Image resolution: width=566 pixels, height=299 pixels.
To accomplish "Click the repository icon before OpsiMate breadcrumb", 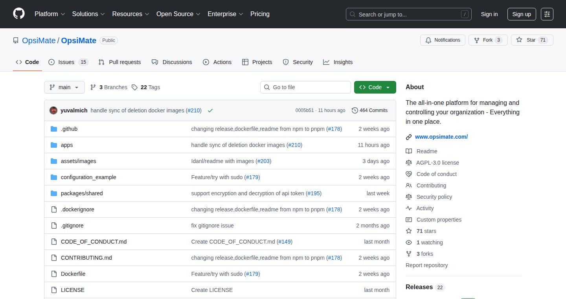I will pyautogui.click(x=16, y=40).
